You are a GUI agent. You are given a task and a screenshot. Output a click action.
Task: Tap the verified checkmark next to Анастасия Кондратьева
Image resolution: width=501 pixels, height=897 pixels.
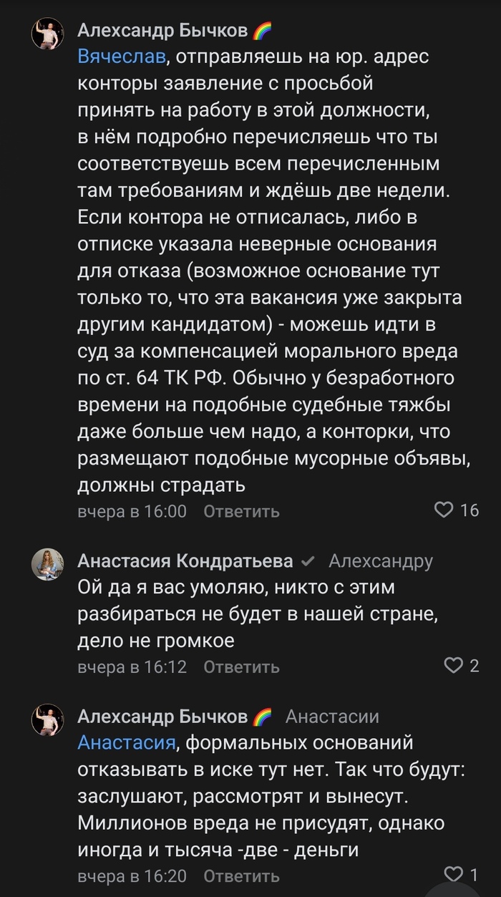point(308,561)
